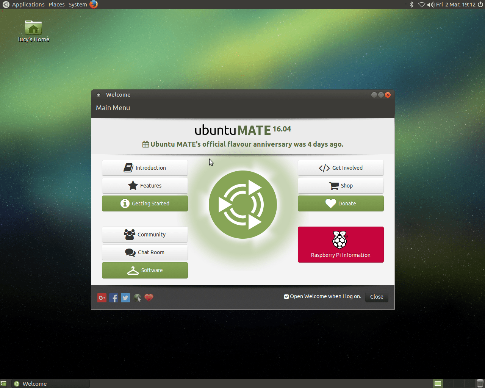Click the red heart icon in footer

(149, 297)
